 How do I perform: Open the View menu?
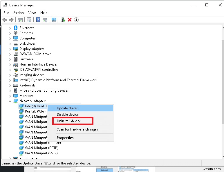[32, 13]
